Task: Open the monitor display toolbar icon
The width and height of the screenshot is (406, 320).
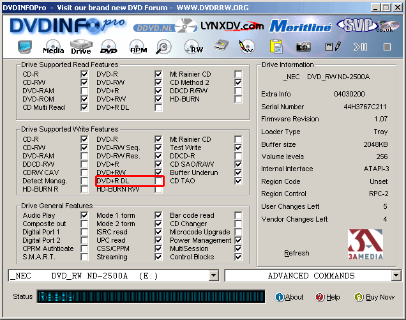Action: (x=25, y=47)
